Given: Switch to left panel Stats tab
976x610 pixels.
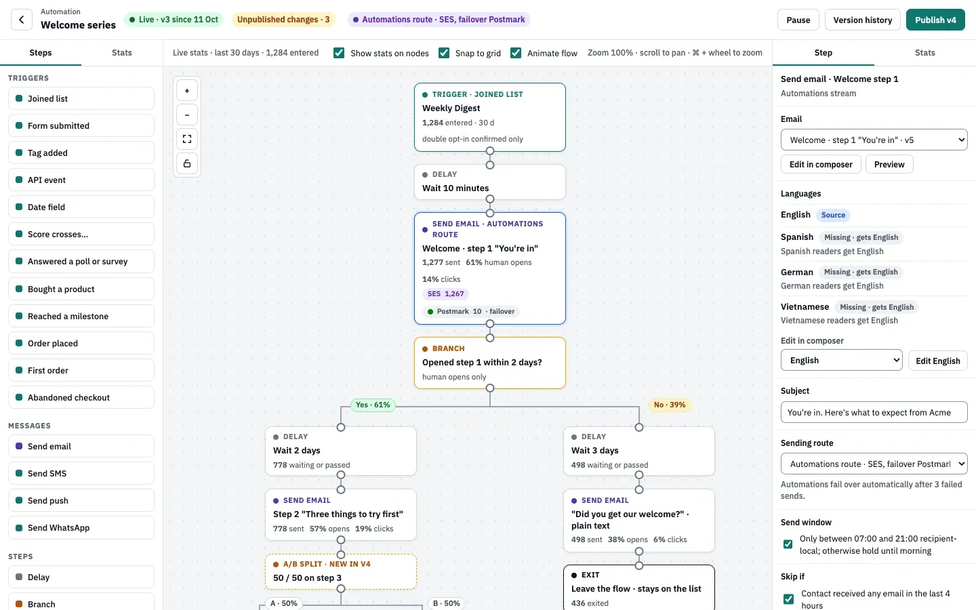Looking at the screenshot, I should coord(122,53).
